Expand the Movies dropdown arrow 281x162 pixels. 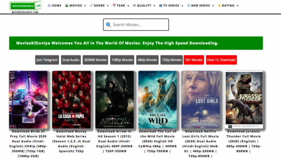[85, 6]
